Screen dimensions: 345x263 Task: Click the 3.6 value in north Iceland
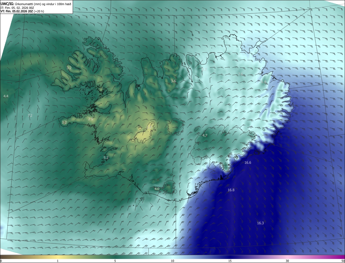tap(173, 81)
